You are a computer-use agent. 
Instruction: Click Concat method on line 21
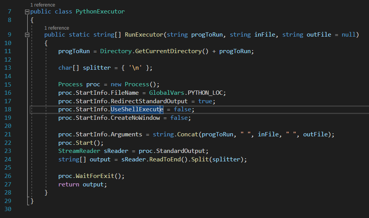click(188, 134)
